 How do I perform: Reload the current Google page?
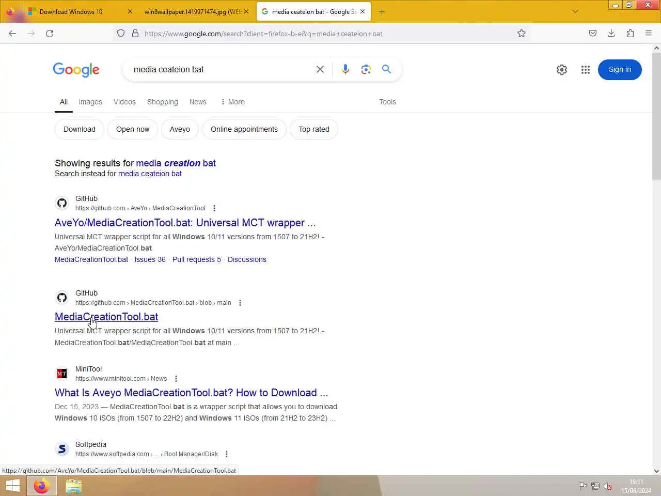pyautogui.click(x=50, y=33)
